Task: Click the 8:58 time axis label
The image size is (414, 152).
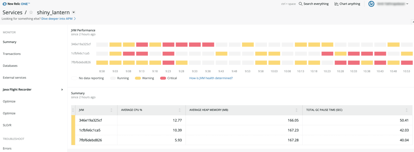Action: [102, 71]
